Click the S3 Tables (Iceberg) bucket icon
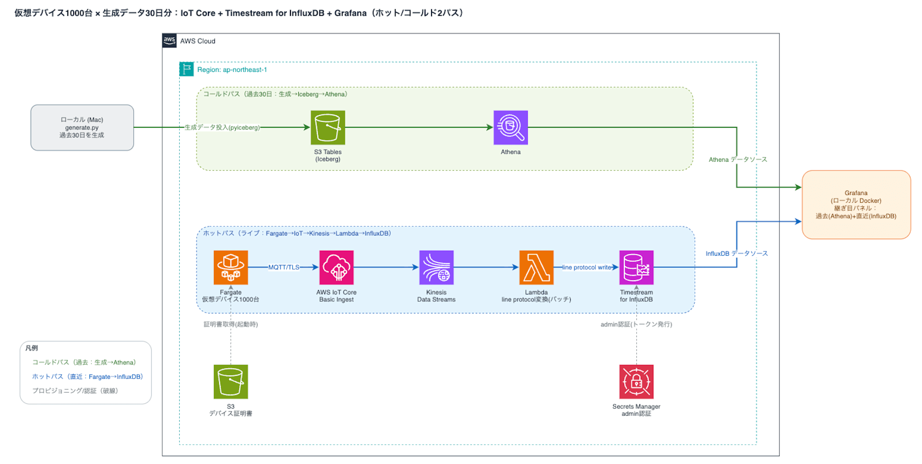Viewport: 922px width, 464px height. click(328, 128)
